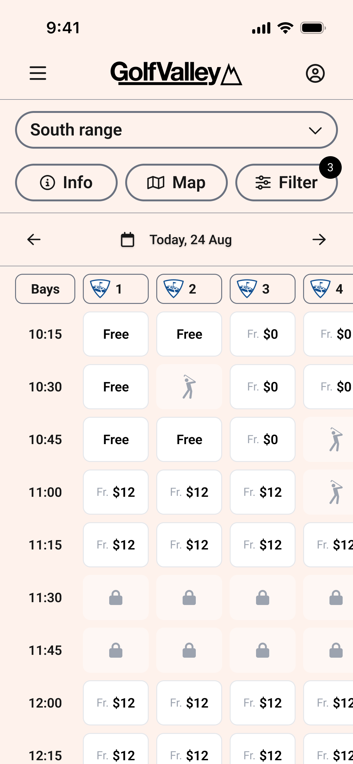
Task: Choose the $12 slot at 11:00 bay 3
Action: 262,492
